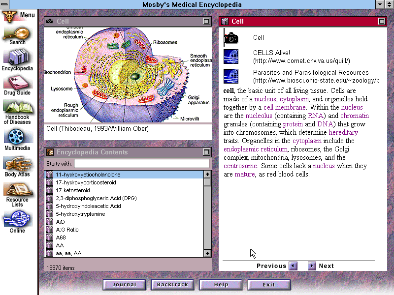Click the Starts with input field
The image size is (394, 295).
142,164
